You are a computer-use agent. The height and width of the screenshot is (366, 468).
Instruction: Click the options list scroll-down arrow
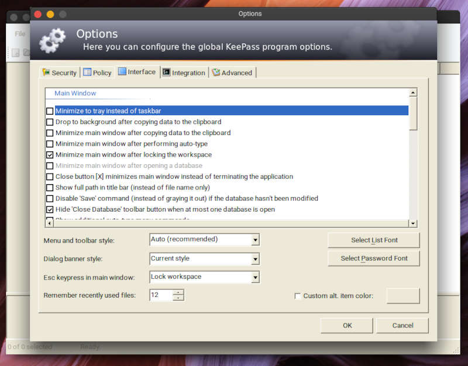pos(413,223)
